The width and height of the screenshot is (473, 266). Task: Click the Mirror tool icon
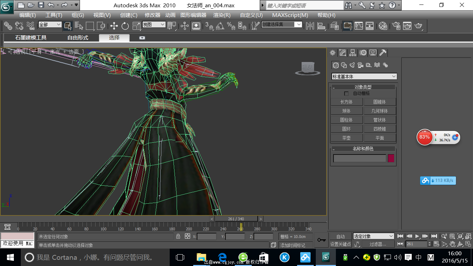tap(310, 26)
